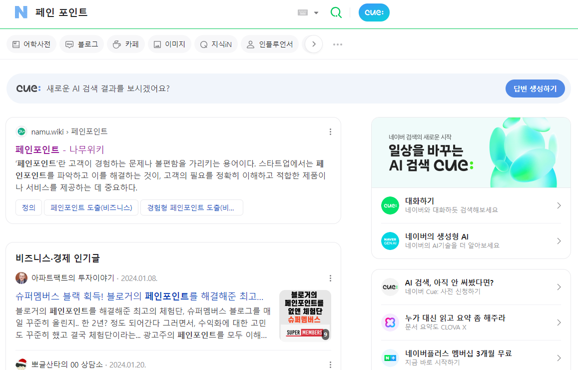Click the gray cue: icon beside AI 검색

pyautogui.click(x=390, y=287)
